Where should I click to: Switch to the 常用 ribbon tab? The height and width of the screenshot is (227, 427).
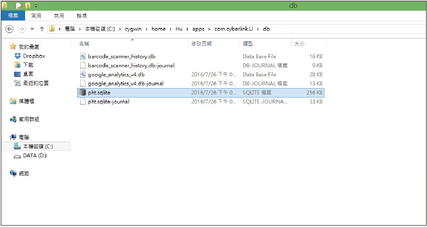(36, 16)
